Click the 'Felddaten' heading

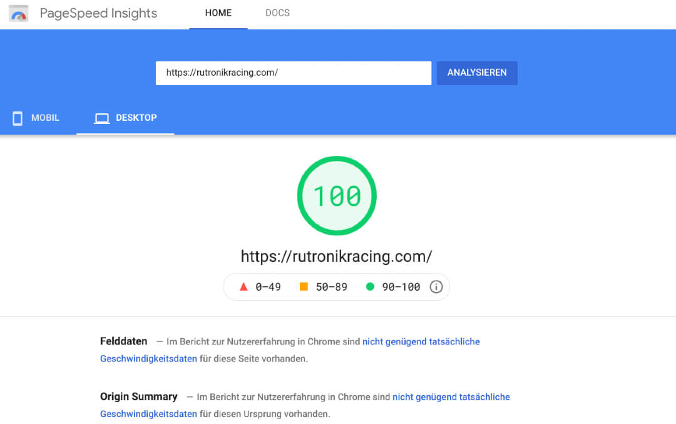(124, 341)
